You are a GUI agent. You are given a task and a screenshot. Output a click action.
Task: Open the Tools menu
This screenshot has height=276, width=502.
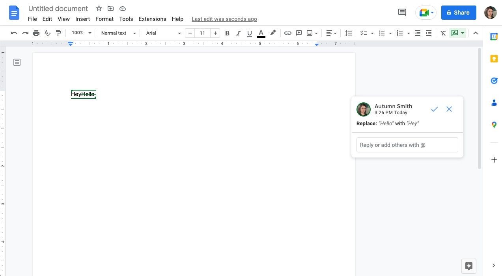[x=126, y=19]
